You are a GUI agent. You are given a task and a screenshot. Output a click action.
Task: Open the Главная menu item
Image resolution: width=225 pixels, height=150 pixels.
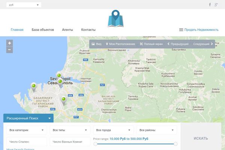click(17, 30)
